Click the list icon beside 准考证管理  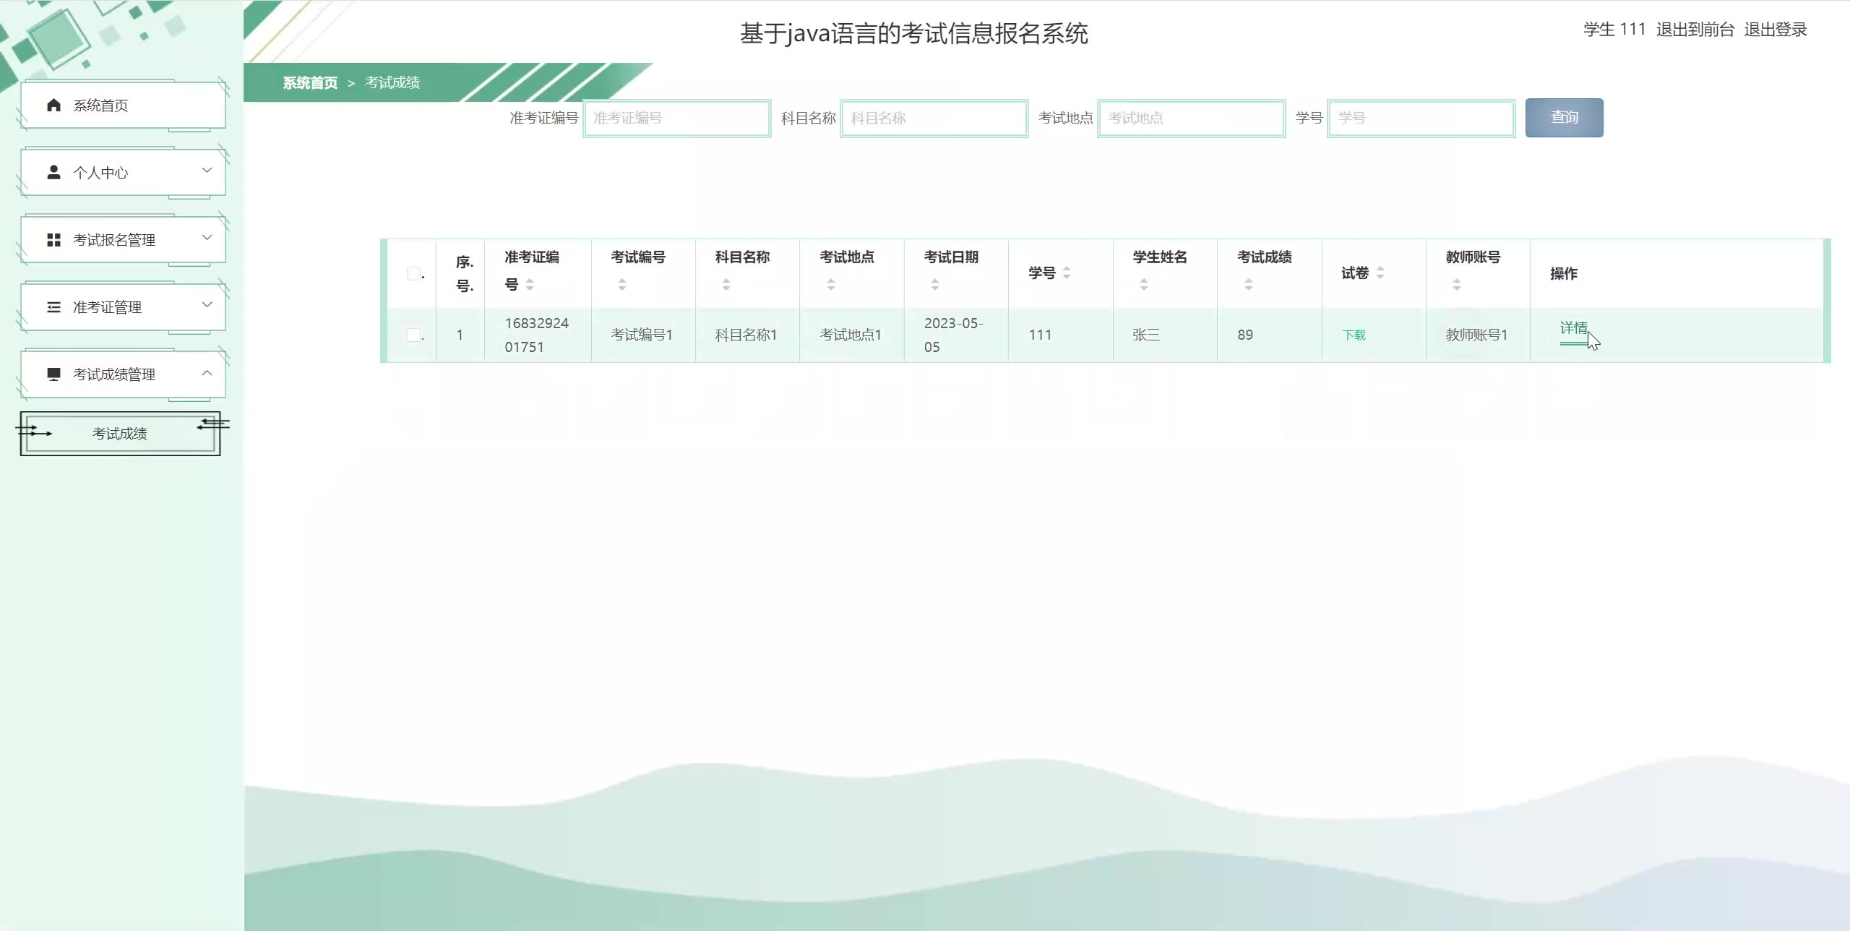pos(53,307)
